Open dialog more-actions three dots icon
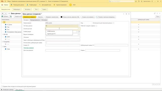This screenshot has height=91, width=162. tap(124, 14)
